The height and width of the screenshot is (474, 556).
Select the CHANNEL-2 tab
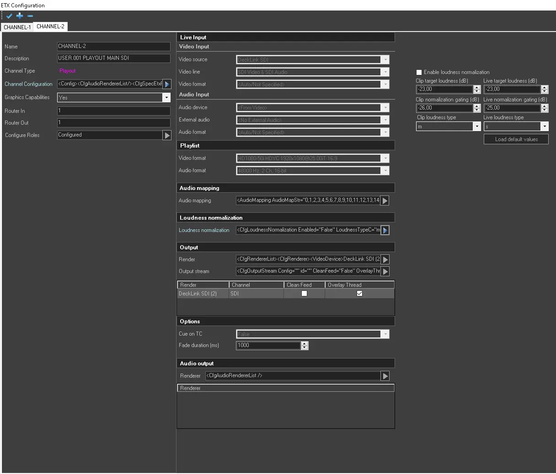coord(50,26)
